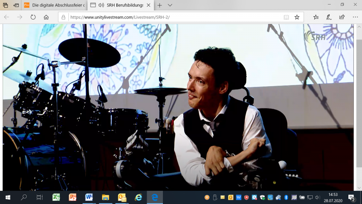Screen dimensions: 362x204
Task: Open a new tab with plus button
Action: (159, 5)
